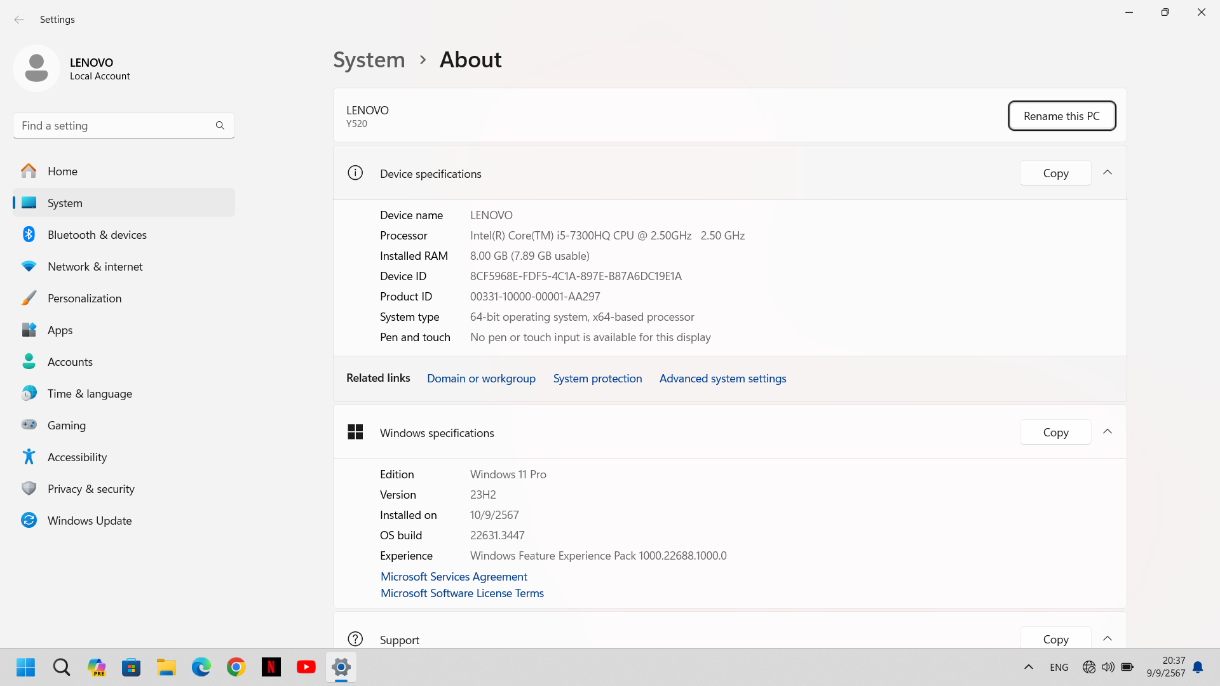Open Personalization settings
Image resolution: width=1220 pixels, height=686 pixels.
[124, 298]
